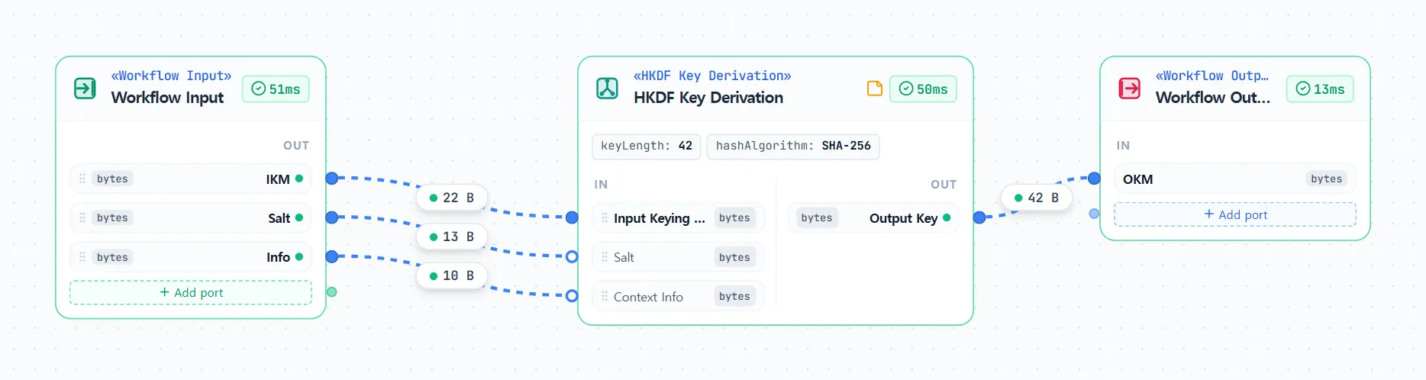Click the bytes type tag on IKM row

(x=112, y=179)
